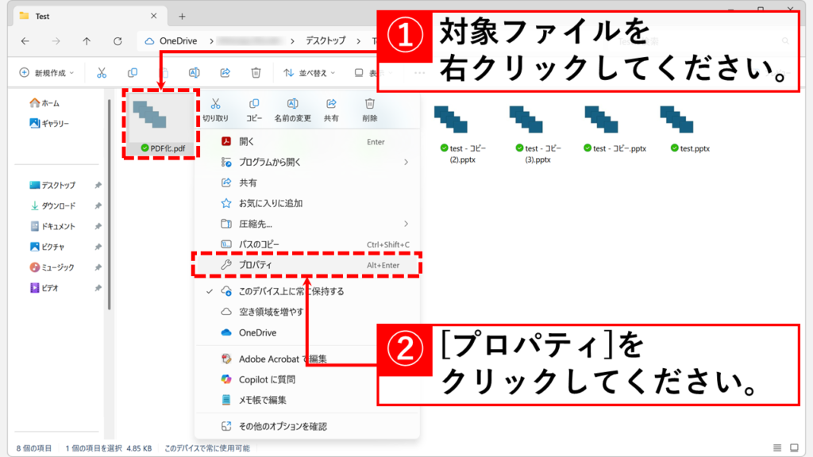Open ピクチャ in the sidebar
This screenshot has height=457, width=813.
tap(47, 247)
